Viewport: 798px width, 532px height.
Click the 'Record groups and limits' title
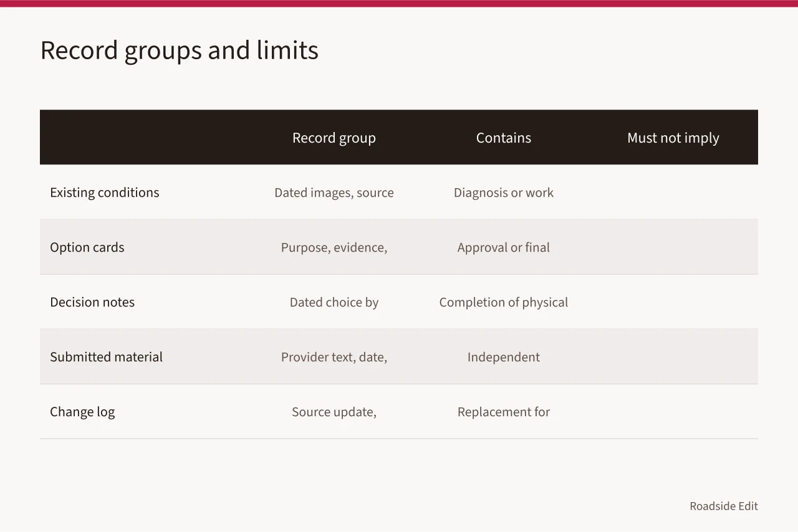[x=180, y=50]
